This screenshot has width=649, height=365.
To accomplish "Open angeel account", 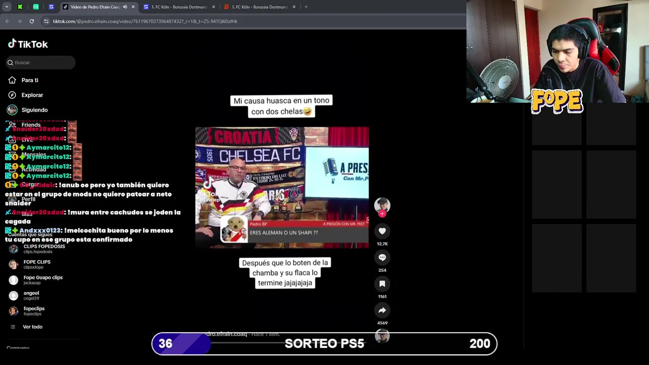I will pyautogui.click(x=31, y=295).
